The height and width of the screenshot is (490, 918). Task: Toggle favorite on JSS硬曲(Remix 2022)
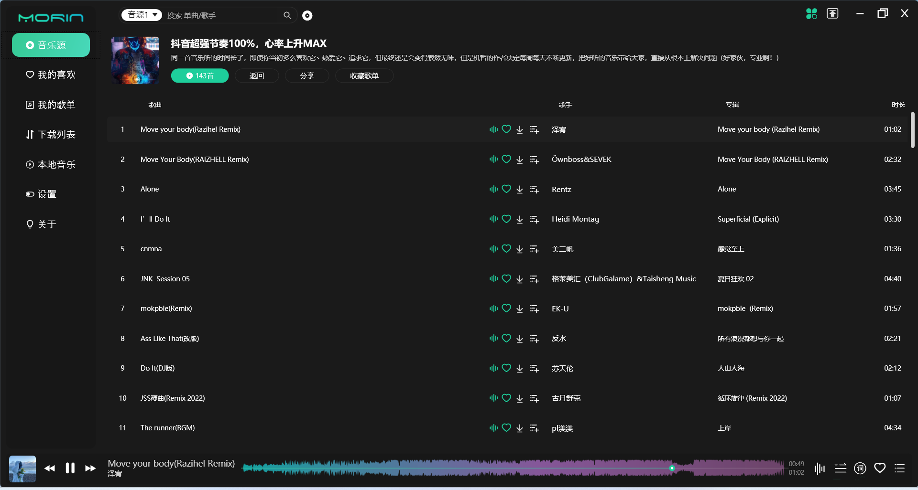point(506,398)
